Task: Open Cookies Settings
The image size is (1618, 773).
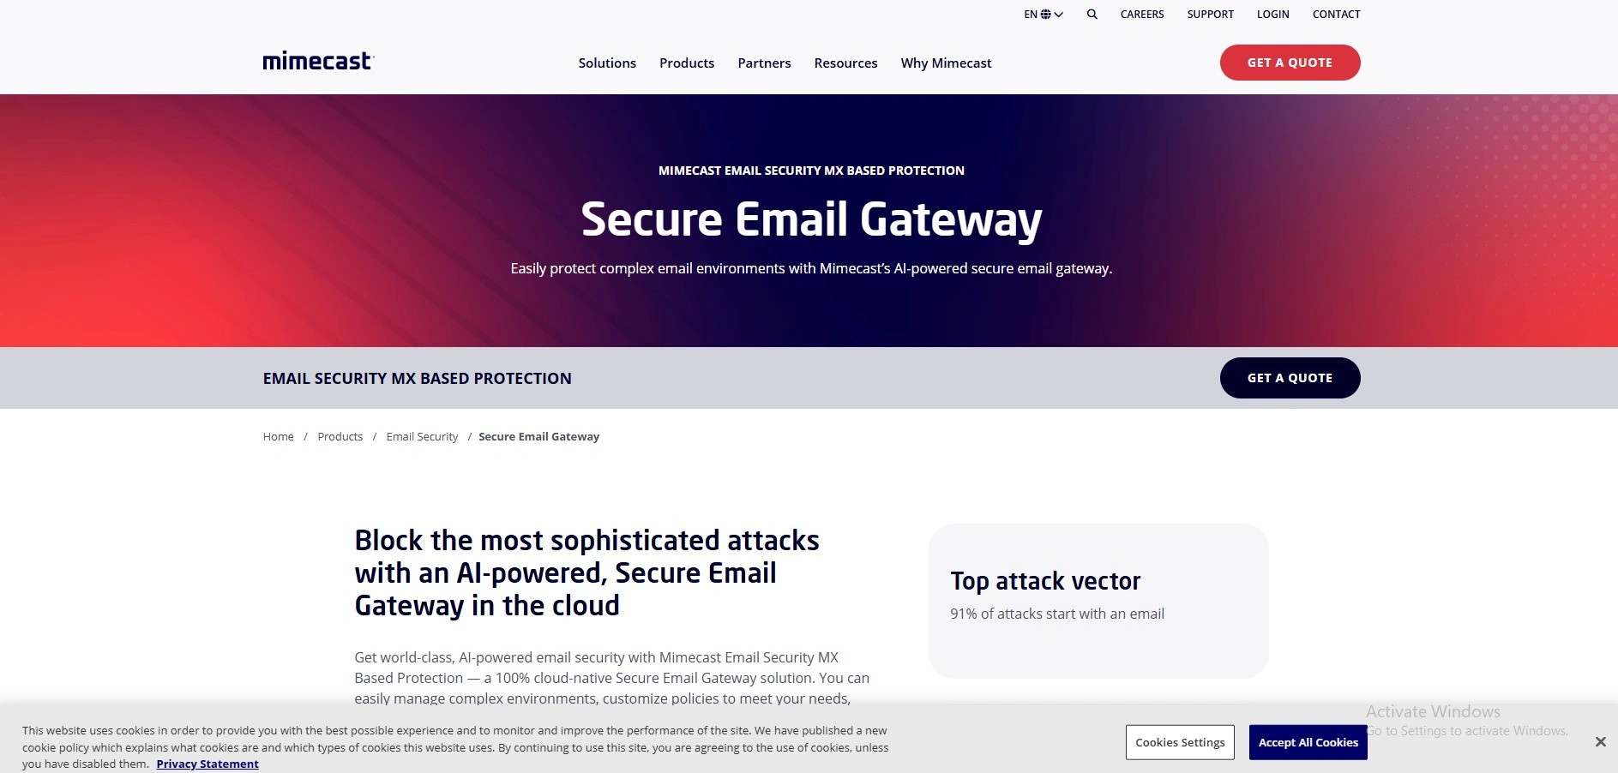Action: (1179, 742)
